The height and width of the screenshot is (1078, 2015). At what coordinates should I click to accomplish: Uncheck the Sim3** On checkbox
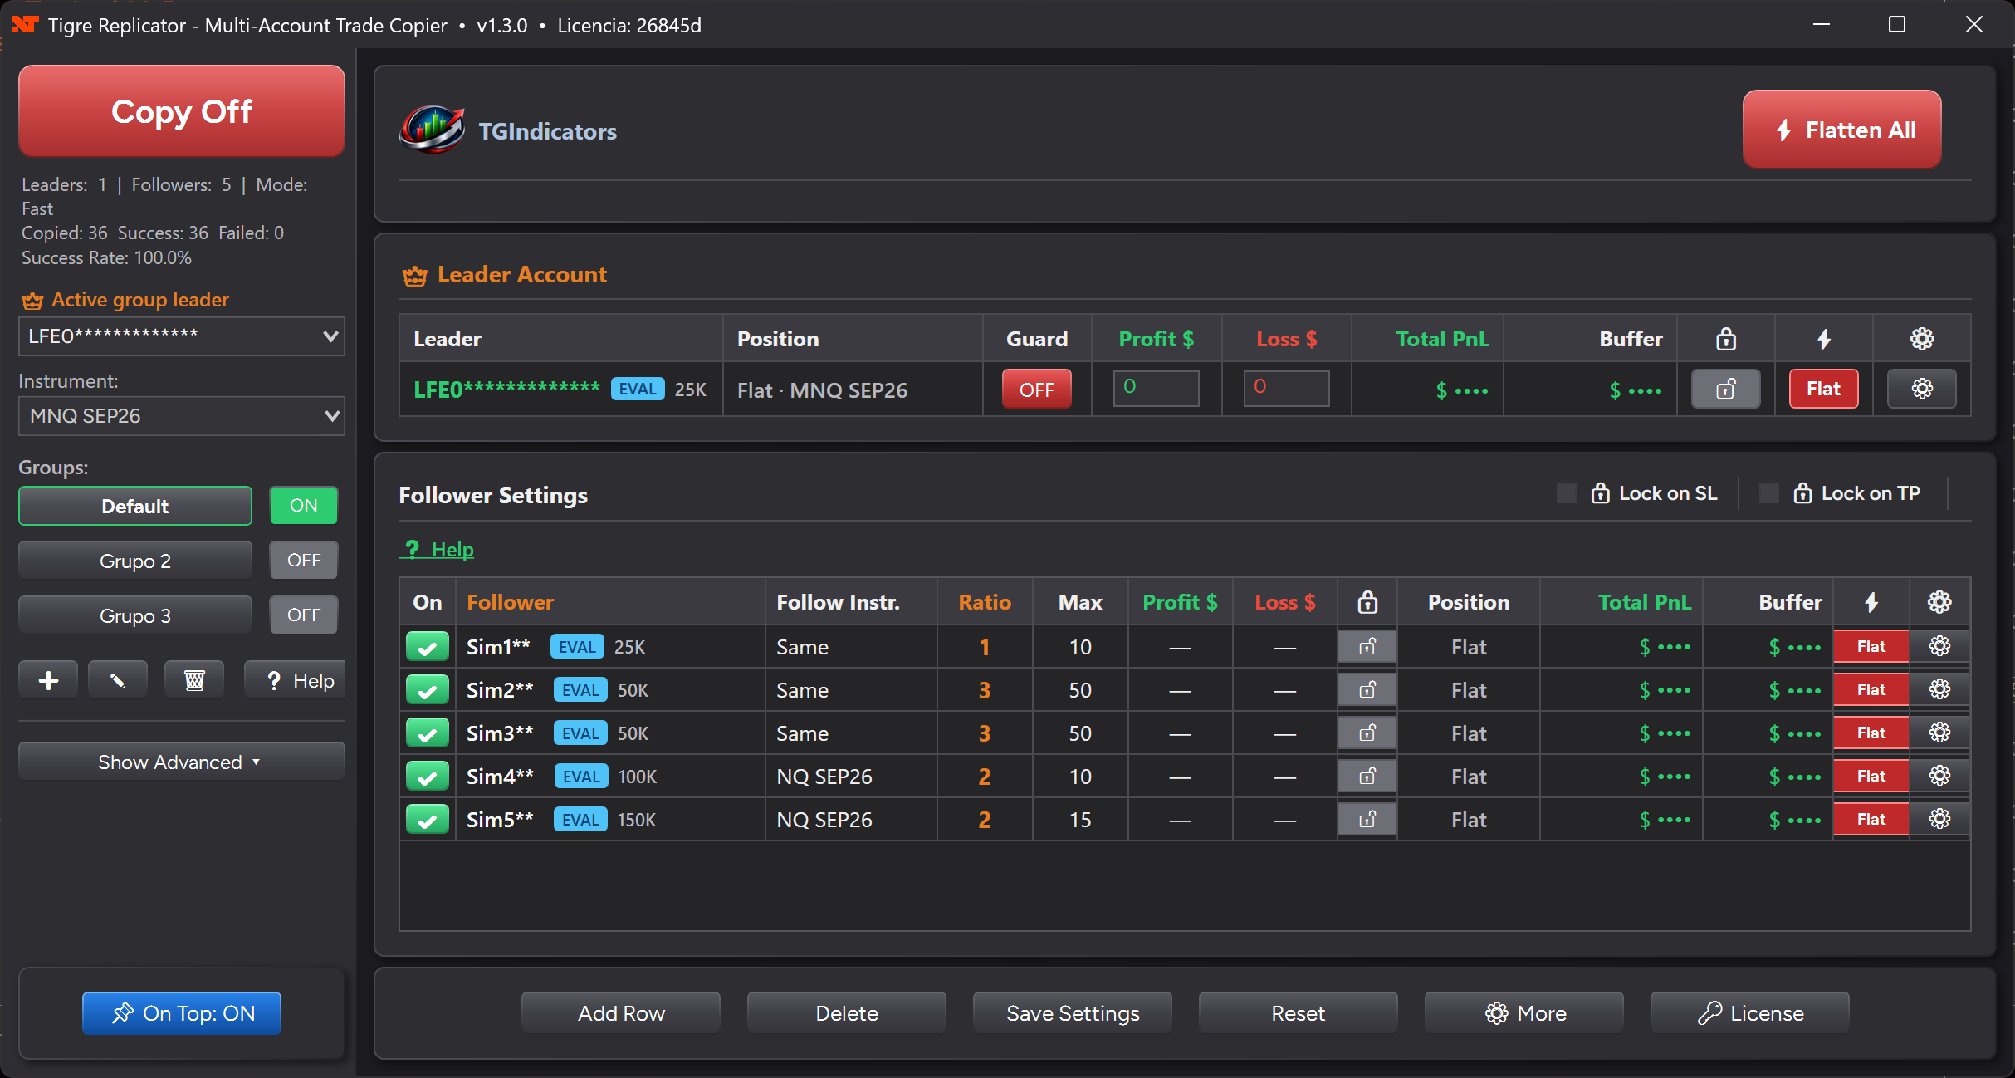click(x=428, y=733)
